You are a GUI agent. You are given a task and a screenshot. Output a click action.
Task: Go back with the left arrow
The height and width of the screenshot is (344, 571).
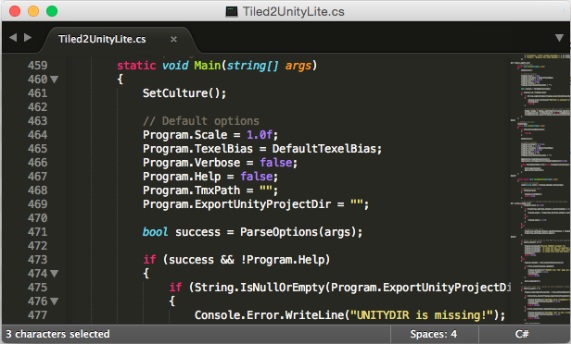[13, 37]
